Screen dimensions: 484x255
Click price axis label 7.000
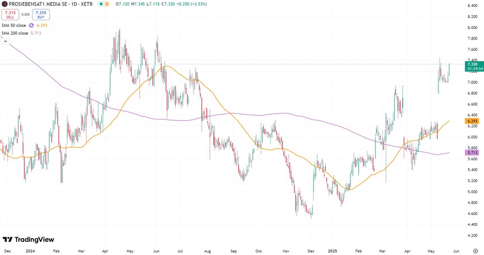(472, 82)
